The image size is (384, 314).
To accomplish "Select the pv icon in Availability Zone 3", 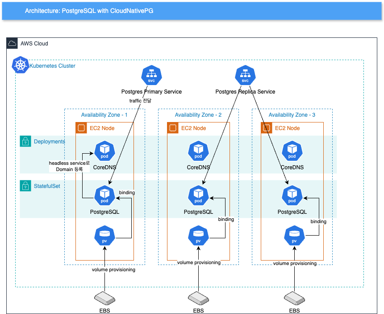I will point(294,236).
